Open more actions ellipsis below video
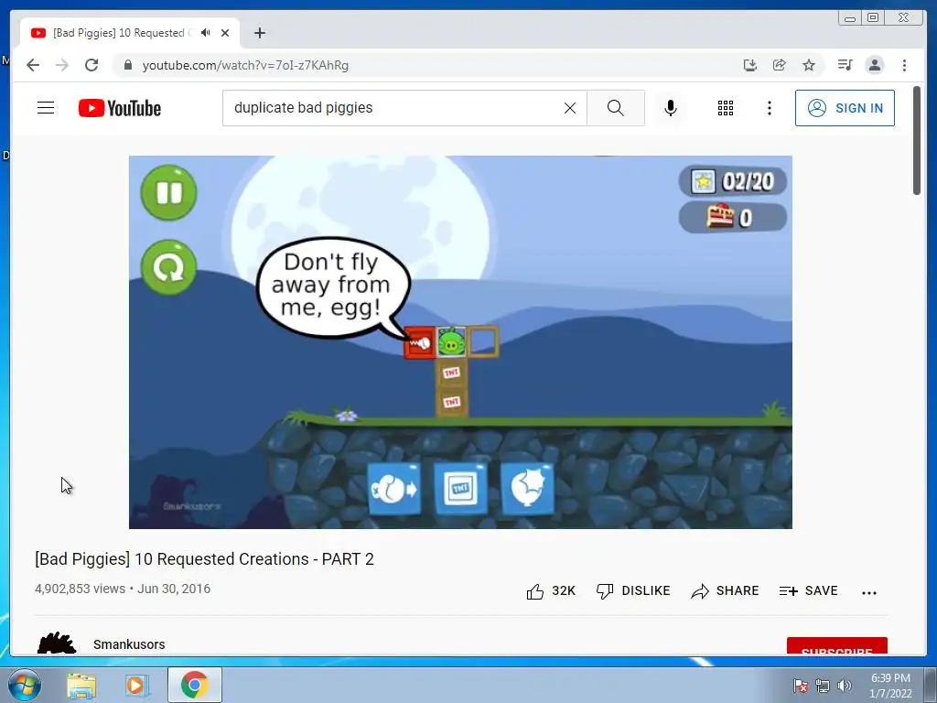 869,592
